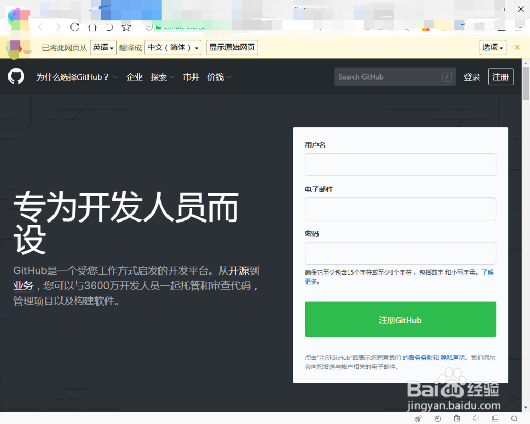Open the 英语 source language dropdown
Screen dimensions: 530x424
103,47
